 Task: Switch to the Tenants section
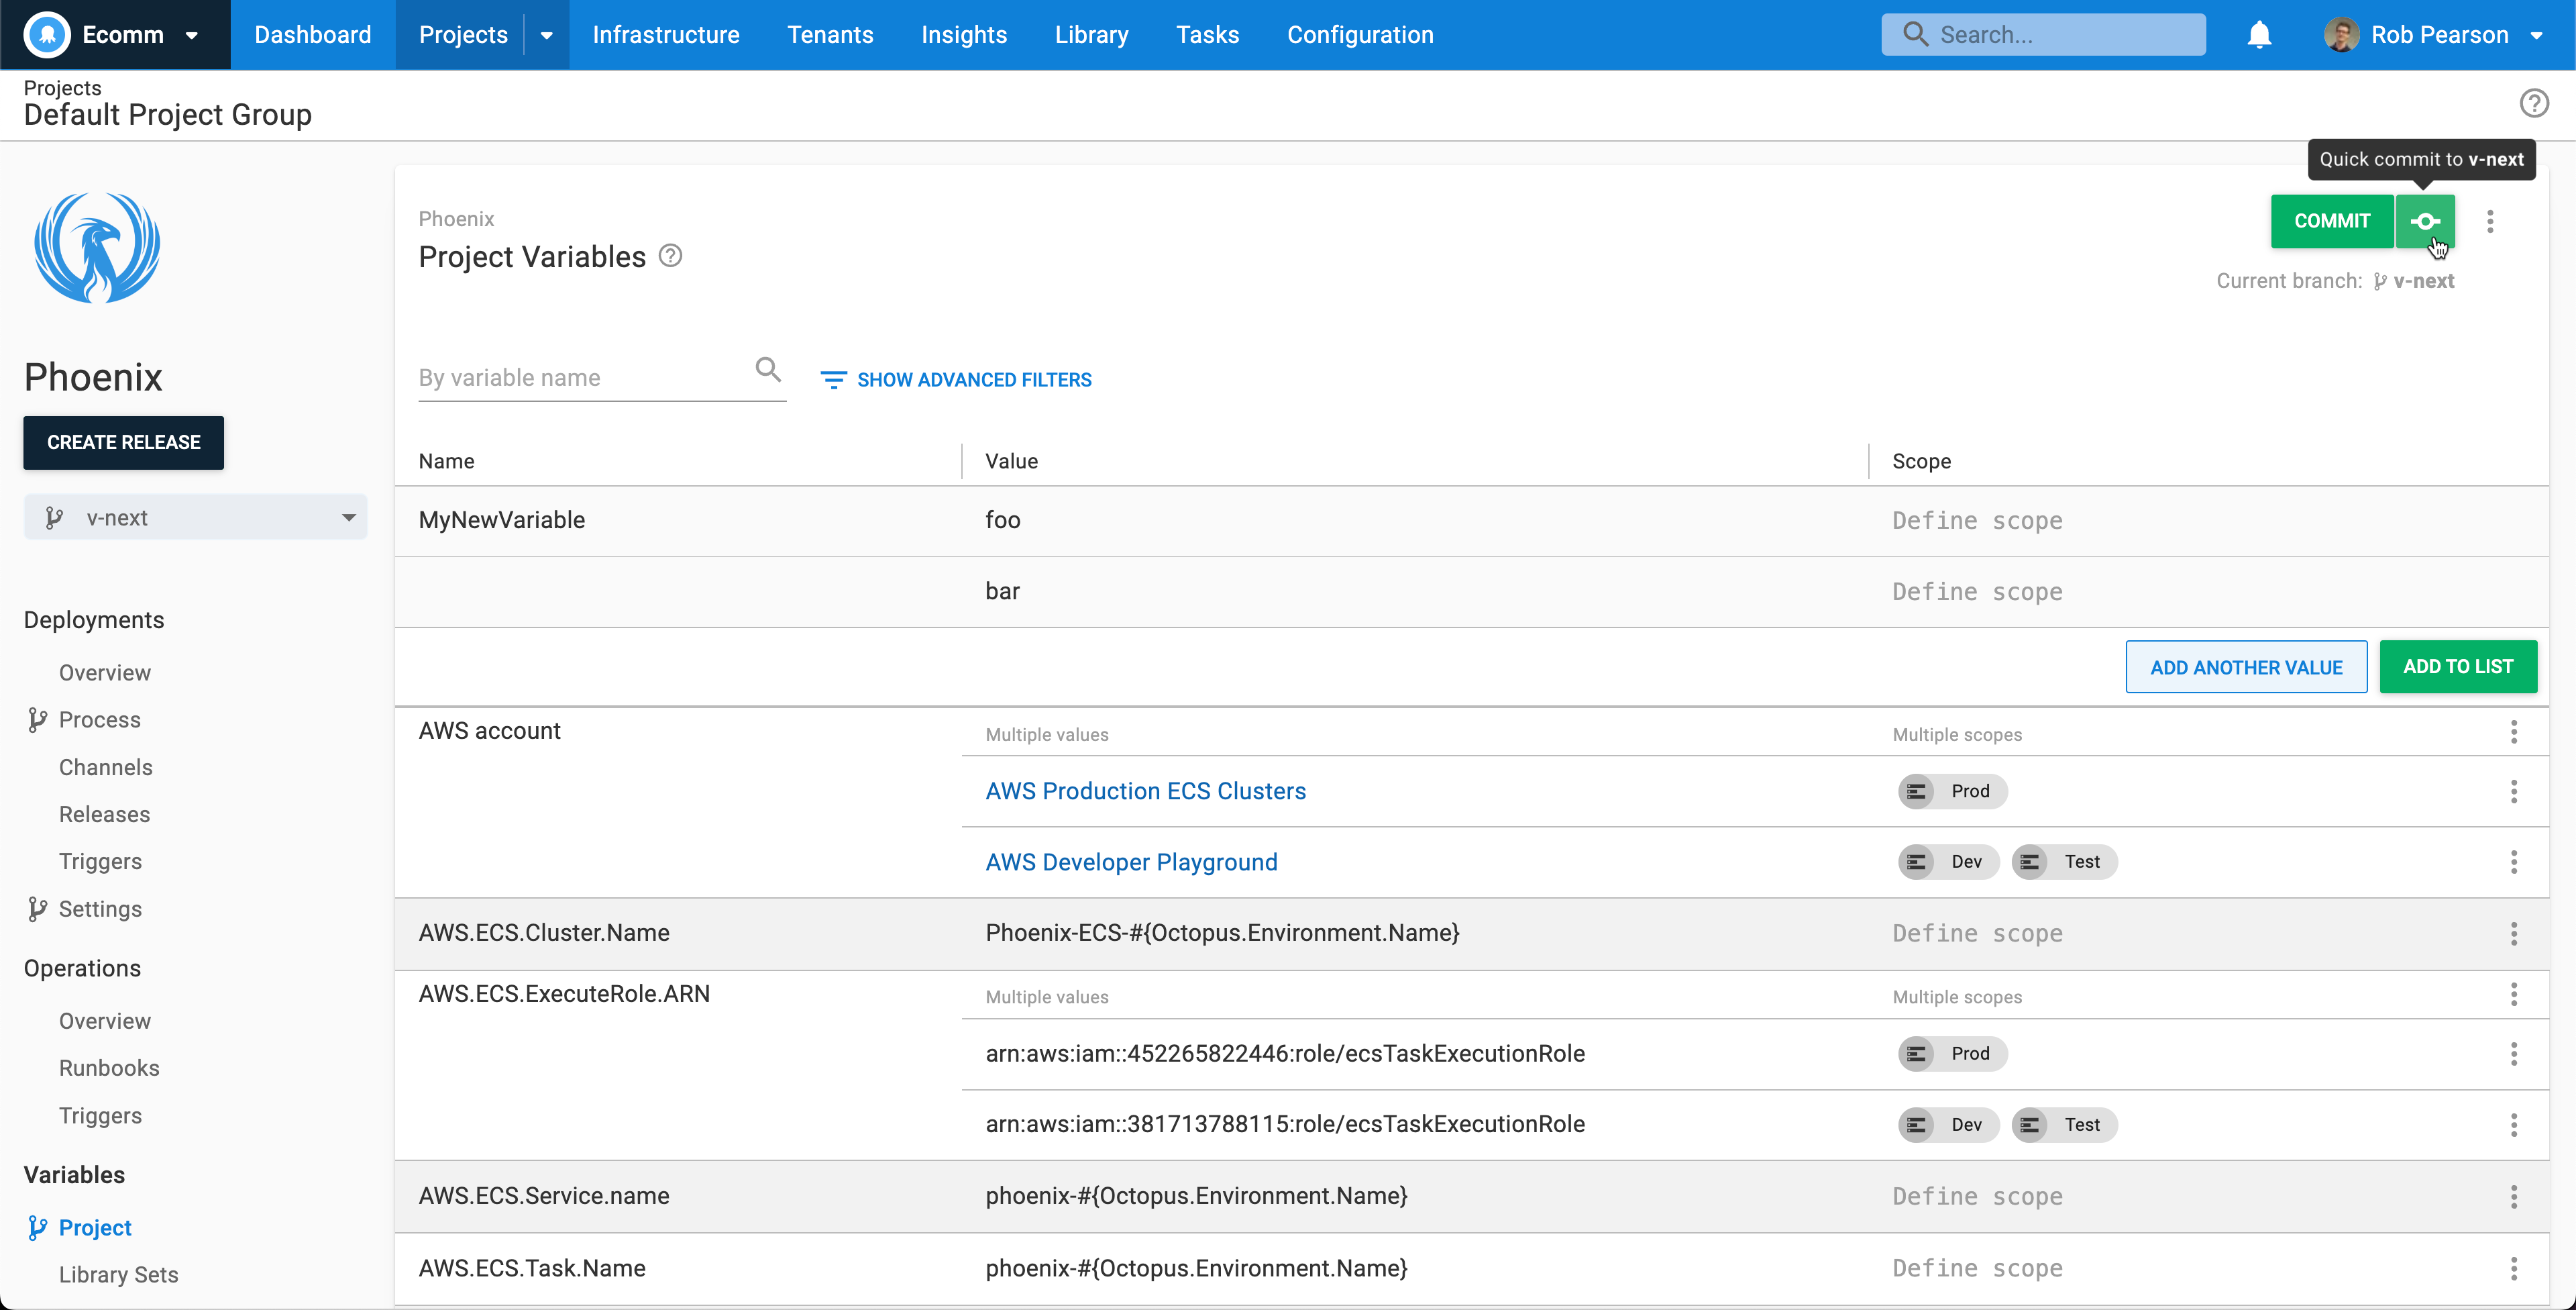[830, 34]
